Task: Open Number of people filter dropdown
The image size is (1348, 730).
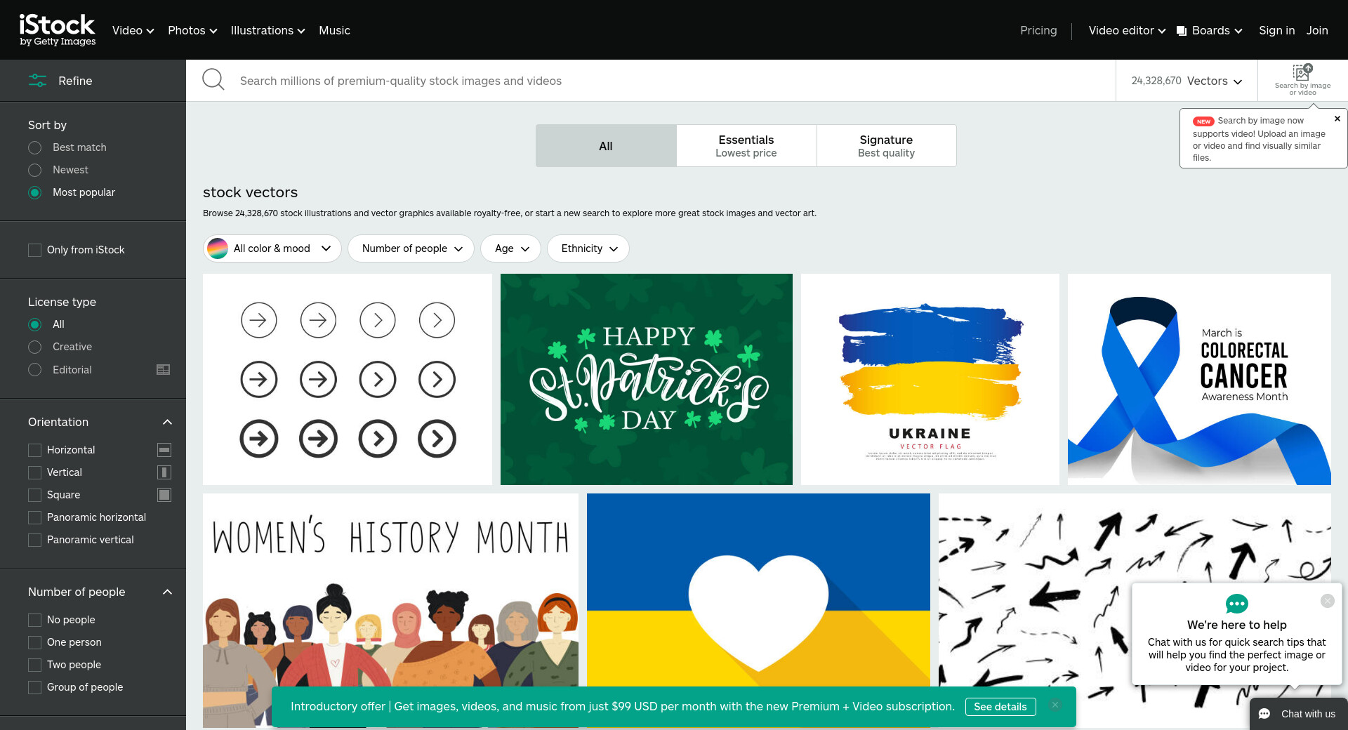Action: click(x=411, y=248)
